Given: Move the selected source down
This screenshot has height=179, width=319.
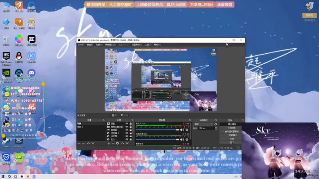Looking at the screenshot, I should point(127,143).
